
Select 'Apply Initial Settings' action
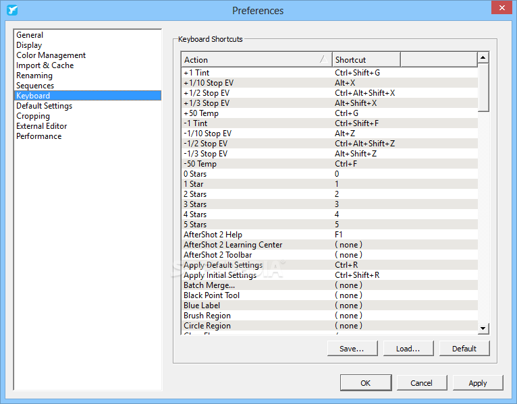330,275
